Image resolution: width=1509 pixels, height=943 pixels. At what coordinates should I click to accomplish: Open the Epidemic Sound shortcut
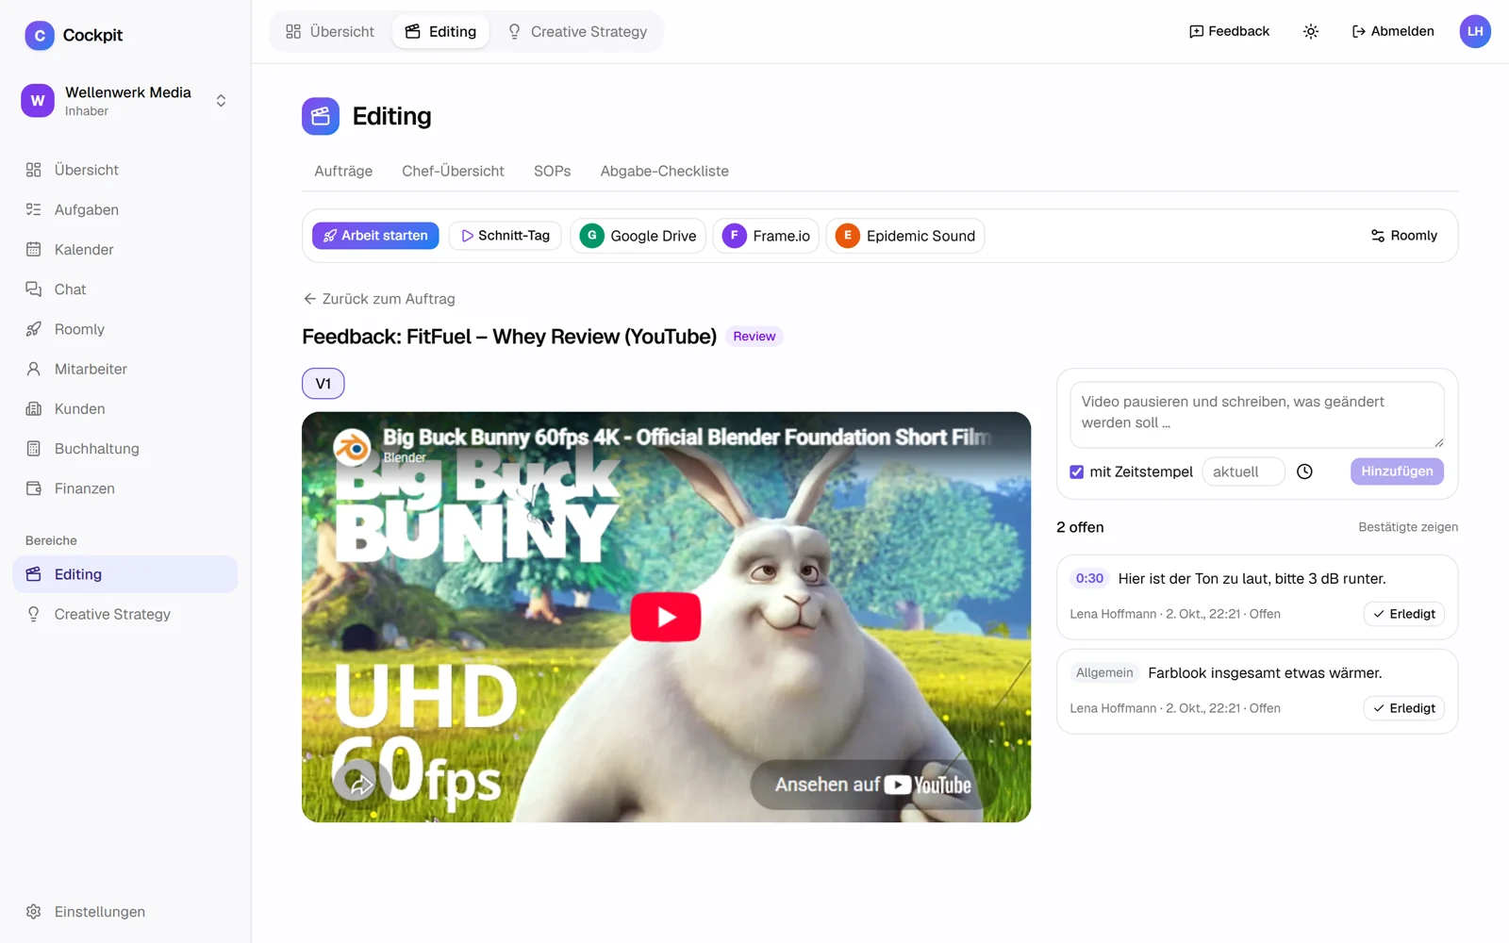point(905,236)
